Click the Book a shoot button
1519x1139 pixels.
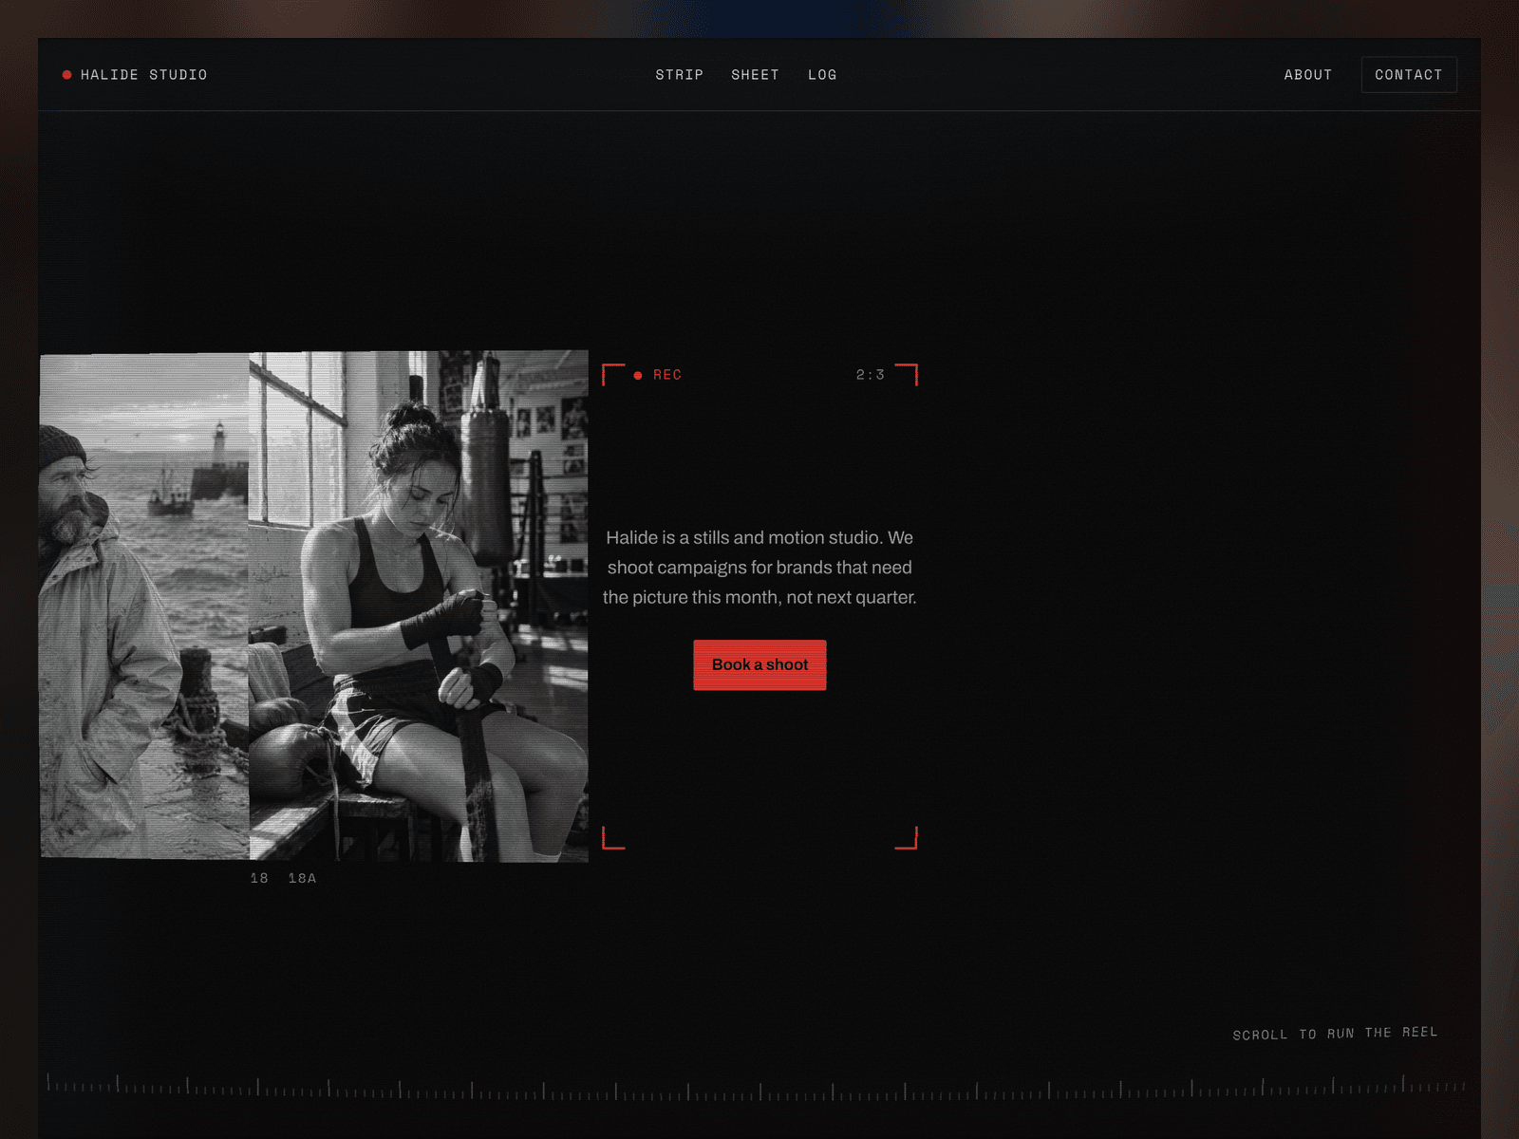point(759,664)
